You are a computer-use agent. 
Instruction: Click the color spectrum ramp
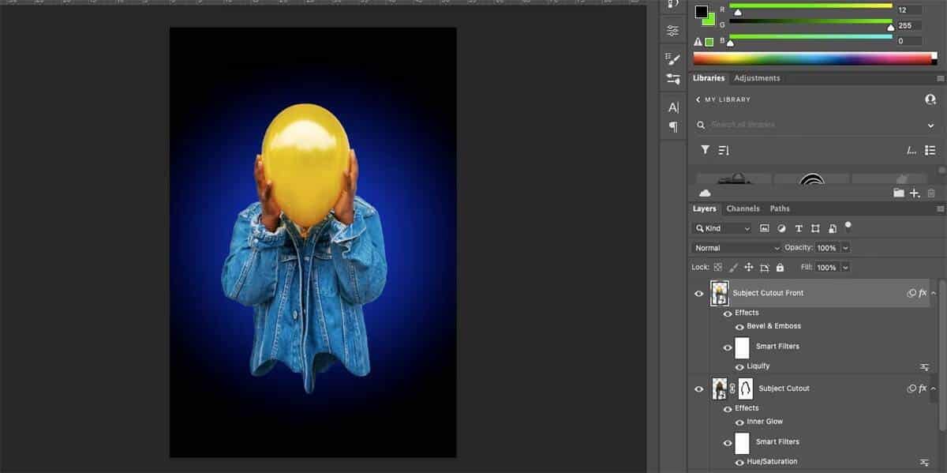(813, 58)
